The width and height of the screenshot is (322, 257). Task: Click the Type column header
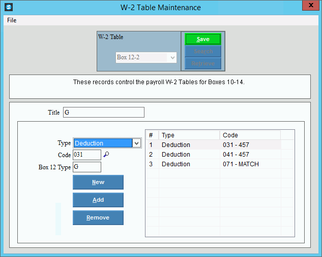pyautogui.click(x=189, y=135)
